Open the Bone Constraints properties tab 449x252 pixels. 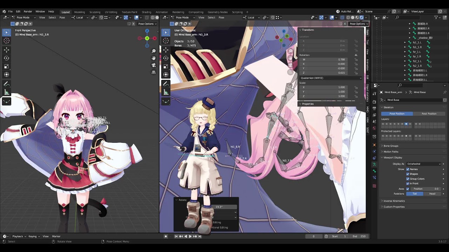[x=374, y=178]
